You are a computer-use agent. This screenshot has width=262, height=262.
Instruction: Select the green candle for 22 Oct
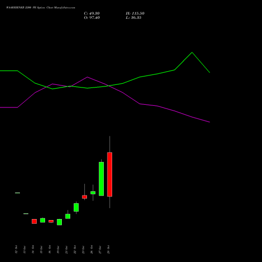(76, 208)
